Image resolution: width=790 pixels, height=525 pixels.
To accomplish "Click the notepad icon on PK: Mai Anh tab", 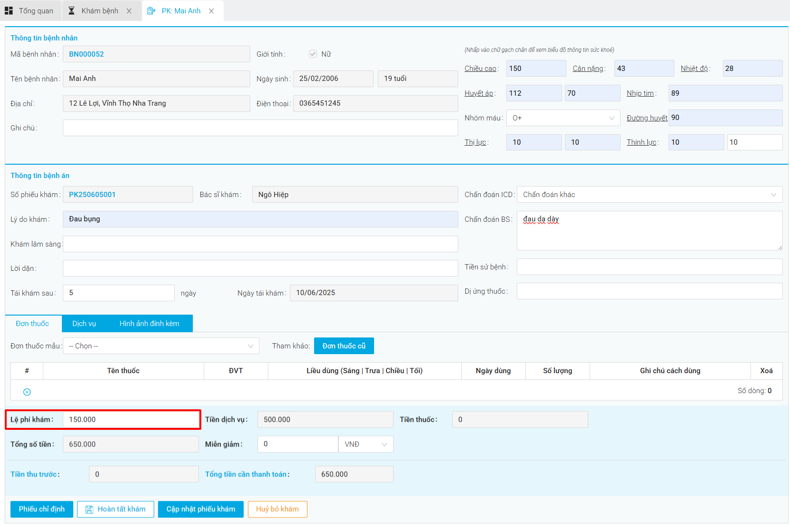I will tap(151, 10).
